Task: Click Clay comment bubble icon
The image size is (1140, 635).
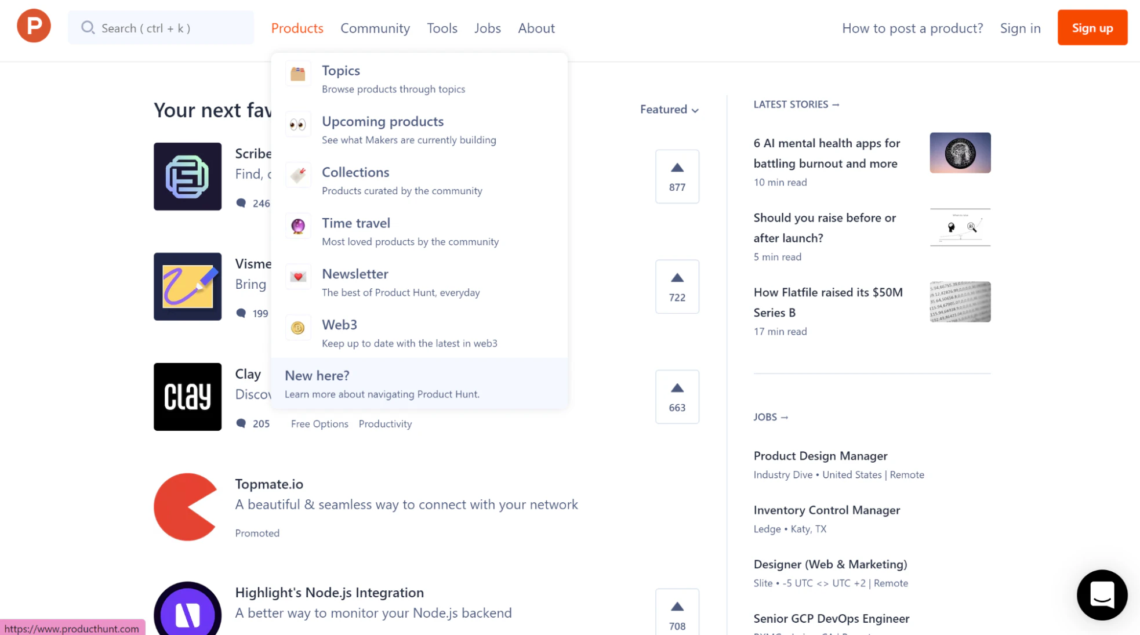Action: click(241, 423)
